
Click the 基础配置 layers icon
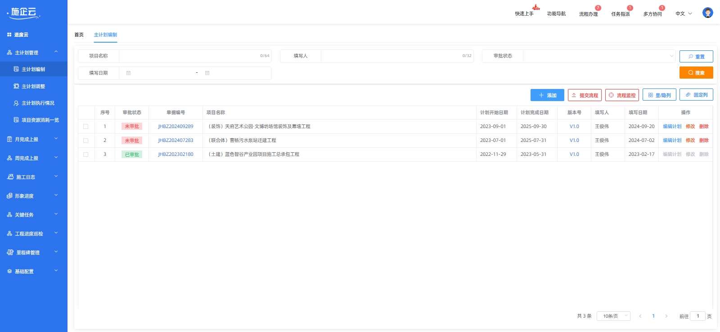(9, 271)
